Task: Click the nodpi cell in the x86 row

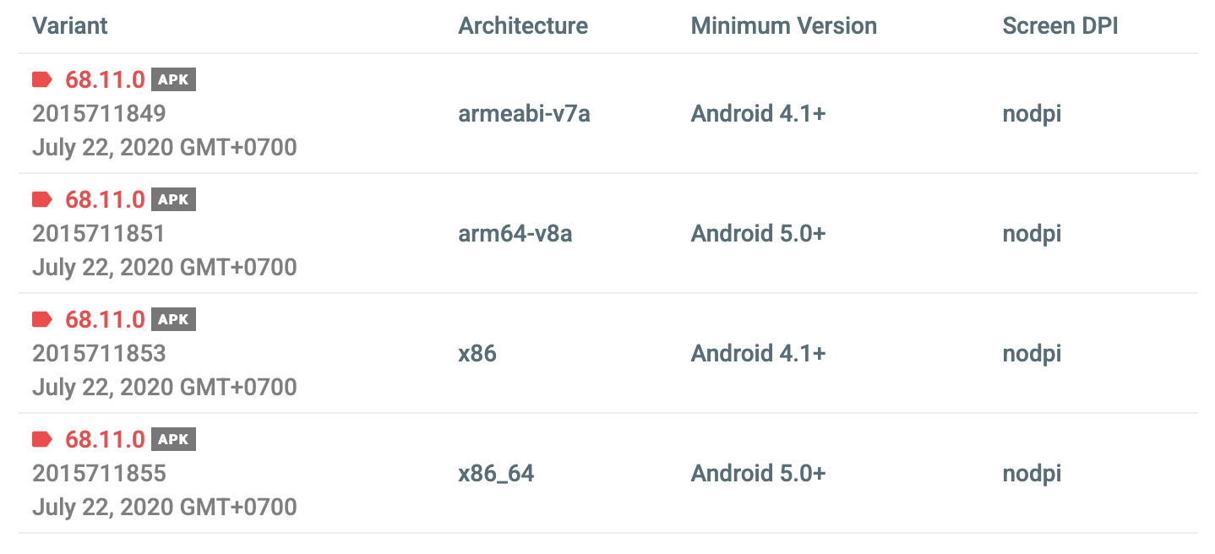Action: [x=1032, y=354]
